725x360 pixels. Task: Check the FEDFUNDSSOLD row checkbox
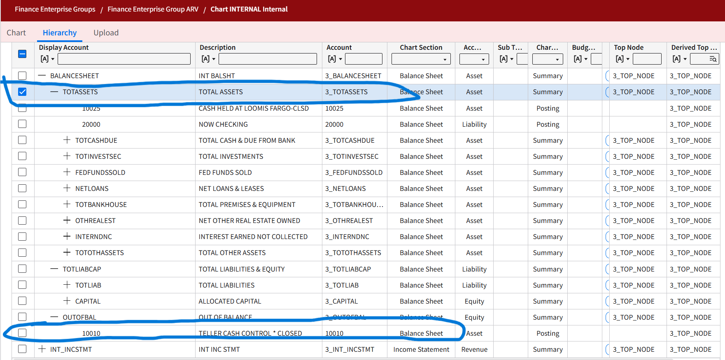[22, 172]
